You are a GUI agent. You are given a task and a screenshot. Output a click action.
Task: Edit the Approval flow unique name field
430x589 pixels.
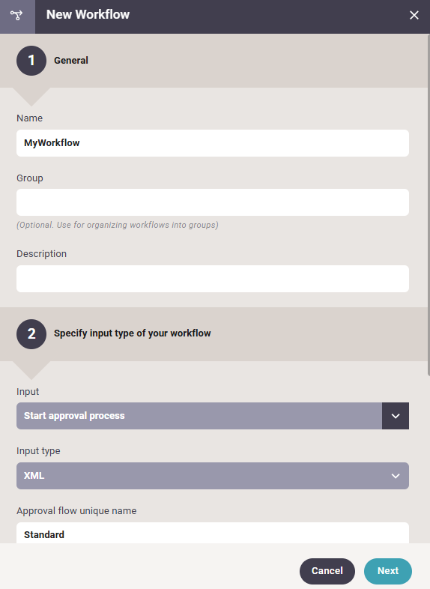pos(213,533)
